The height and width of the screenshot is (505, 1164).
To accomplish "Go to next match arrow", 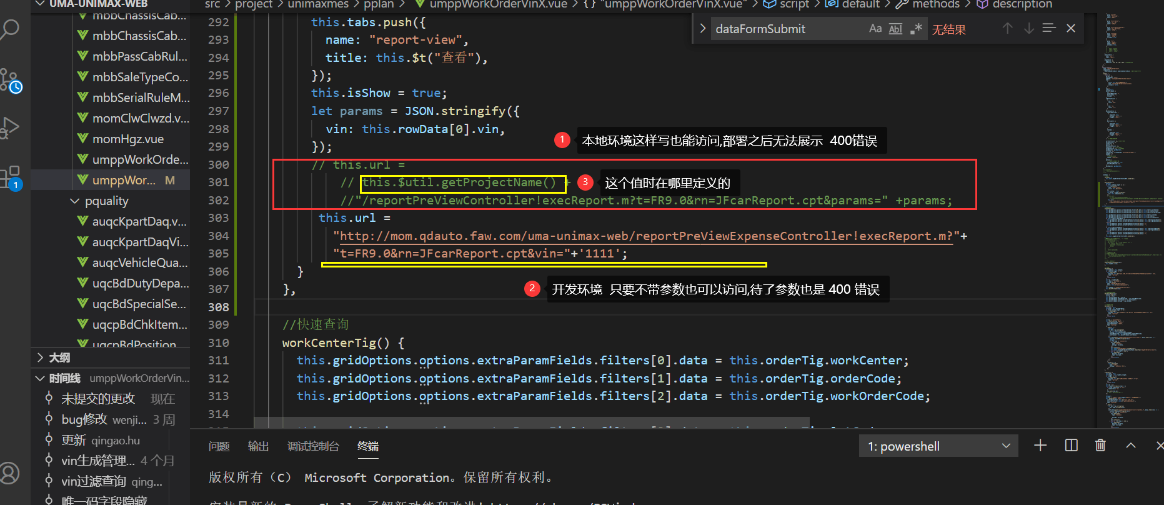I will click(1028, 28).
